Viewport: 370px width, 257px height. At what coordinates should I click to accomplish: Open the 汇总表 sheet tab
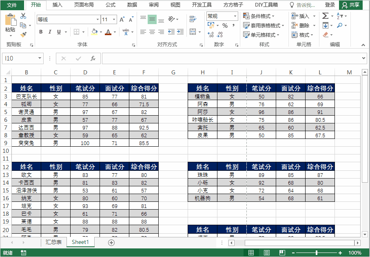pyautogui.click(x=53, y=242)
